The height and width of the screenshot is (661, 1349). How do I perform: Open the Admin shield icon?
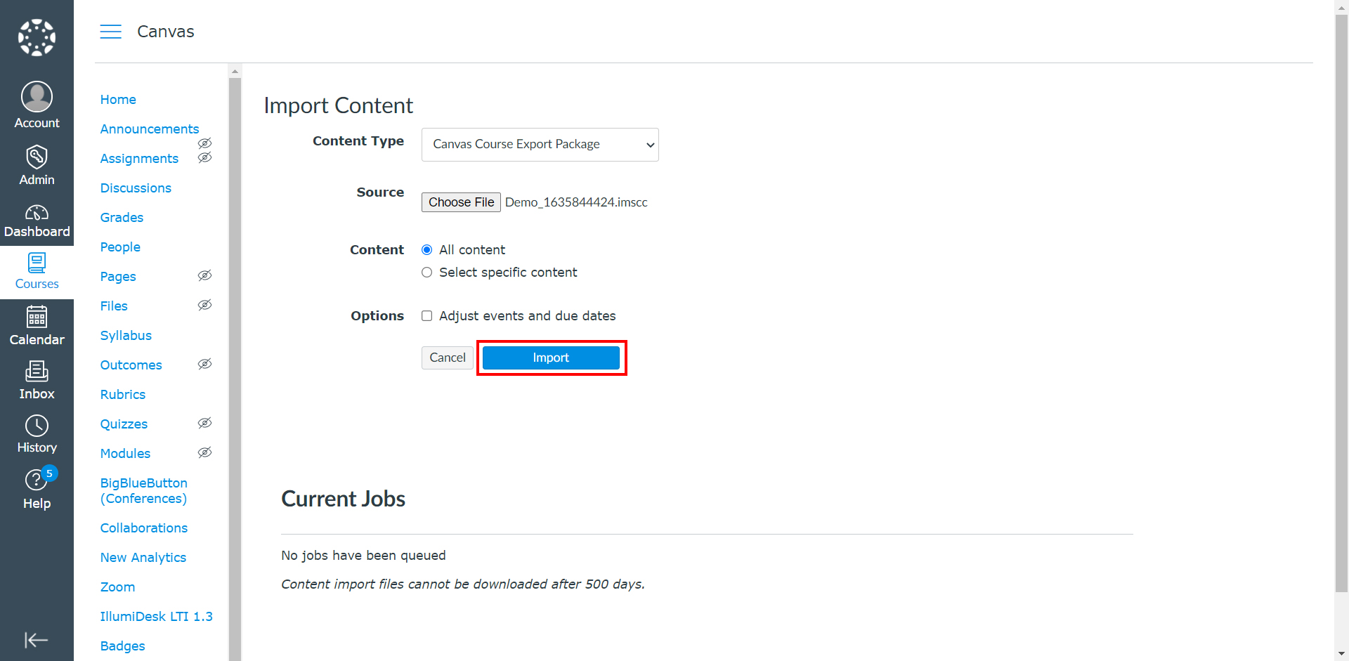click(x=37, y=157)
